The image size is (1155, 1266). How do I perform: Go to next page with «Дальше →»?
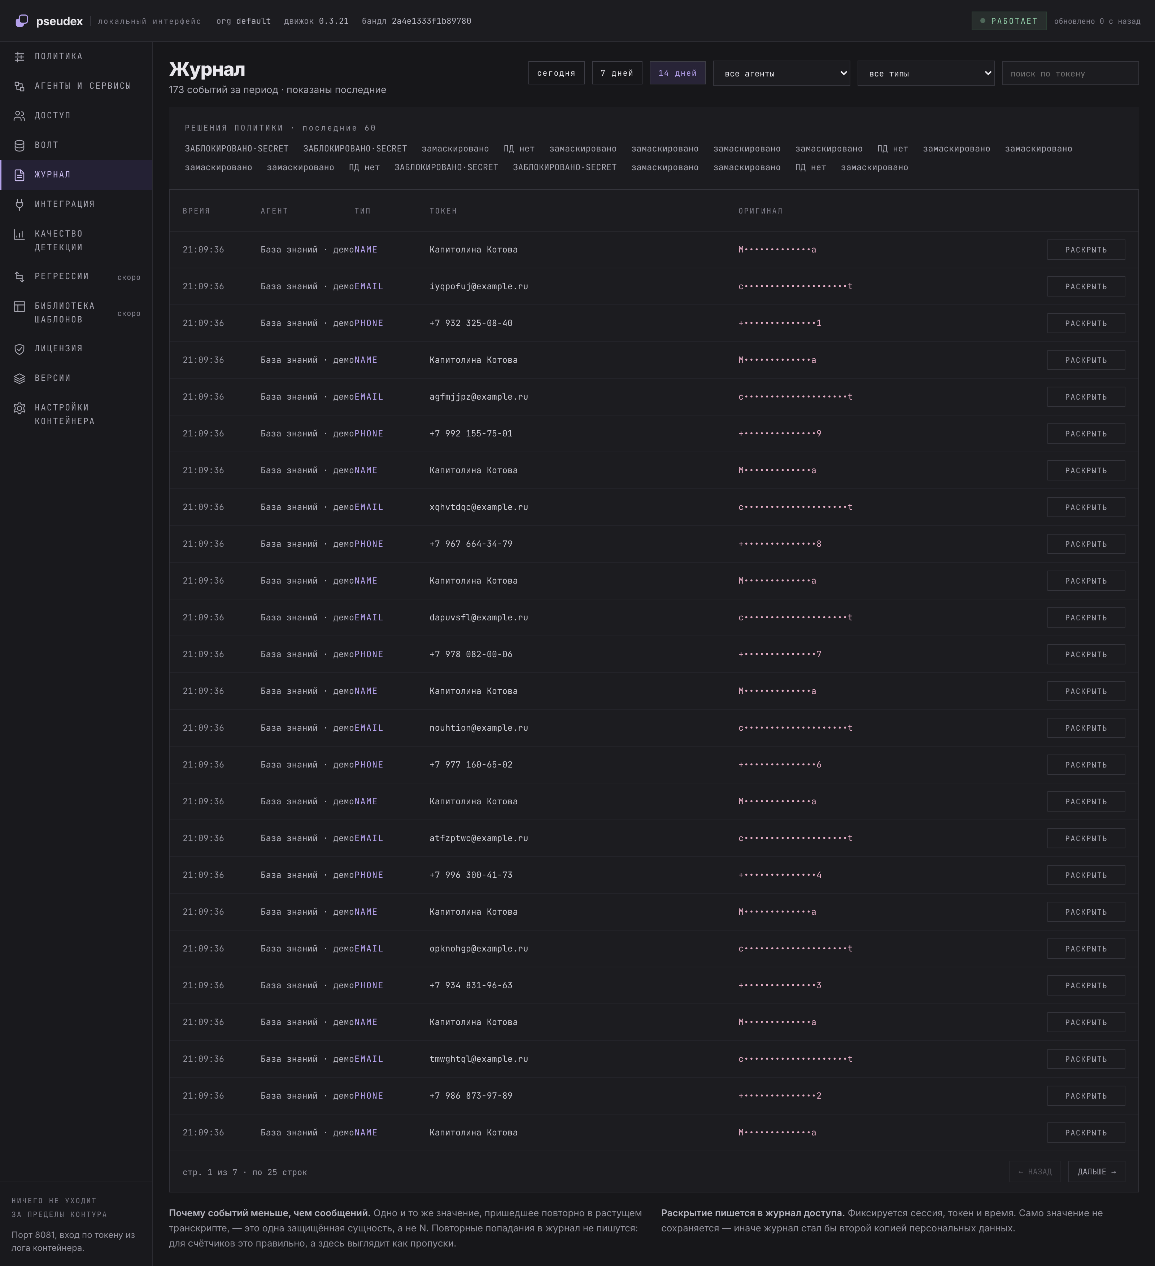click(x=1097, y=1172)
